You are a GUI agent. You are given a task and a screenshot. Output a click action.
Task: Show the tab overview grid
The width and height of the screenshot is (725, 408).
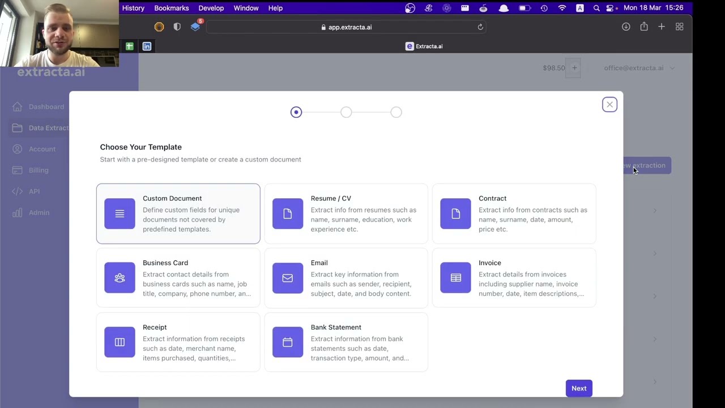(680, 27)
